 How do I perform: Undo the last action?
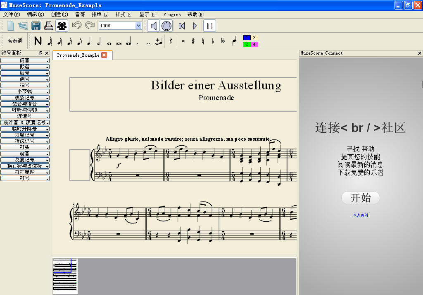(x=76, y=26)
